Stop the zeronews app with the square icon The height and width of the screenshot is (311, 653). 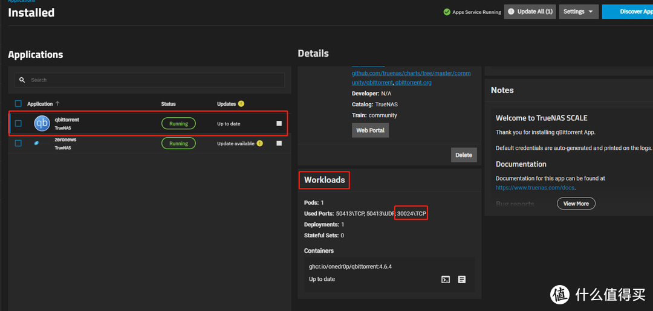(279, 143)
